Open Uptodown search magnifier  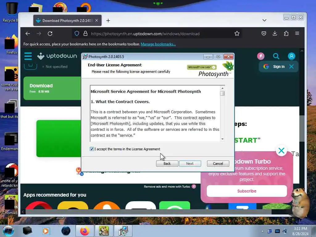276,56
